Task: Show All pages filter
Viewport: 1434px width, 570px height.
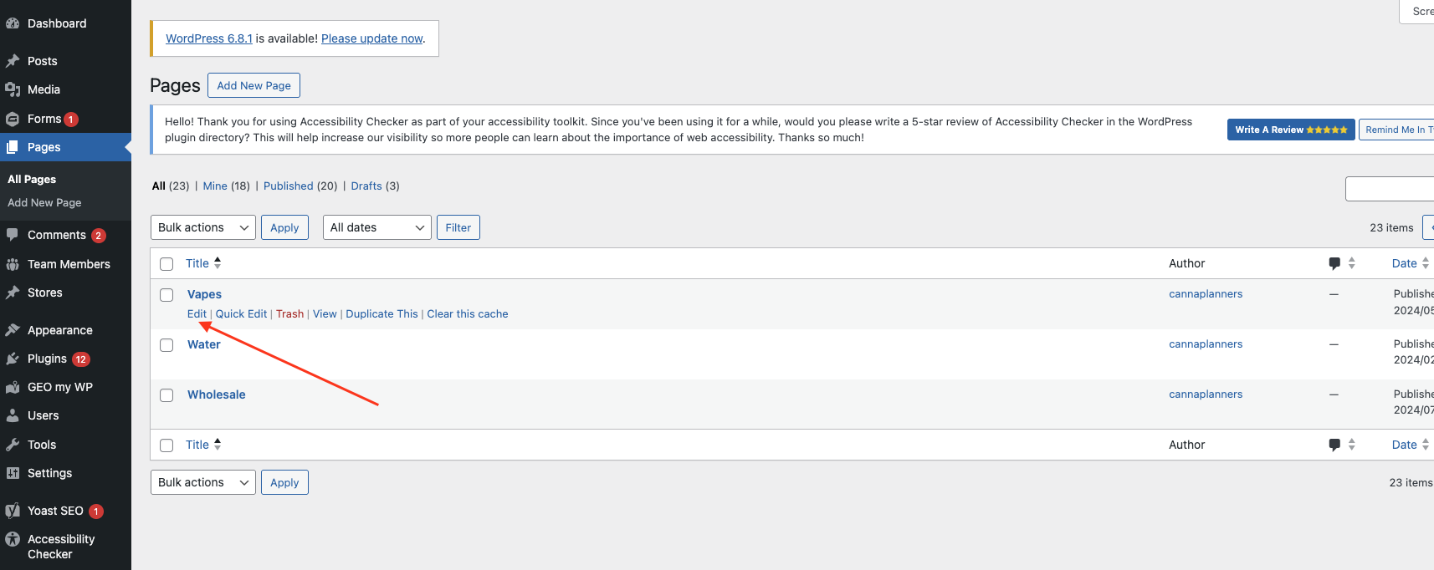Action: 159,186
